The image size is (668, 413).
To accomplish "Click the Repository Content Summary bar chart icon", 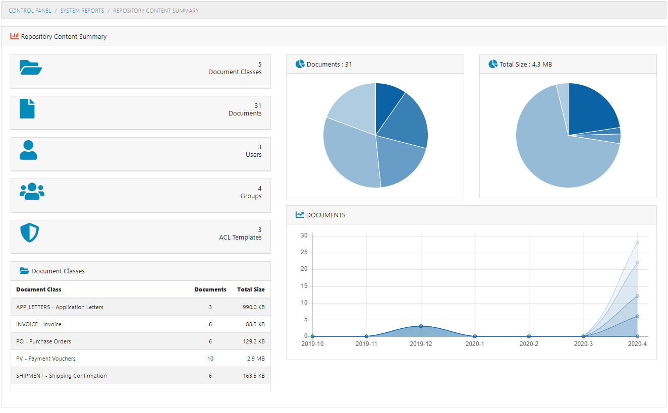I will pos(14,36).
